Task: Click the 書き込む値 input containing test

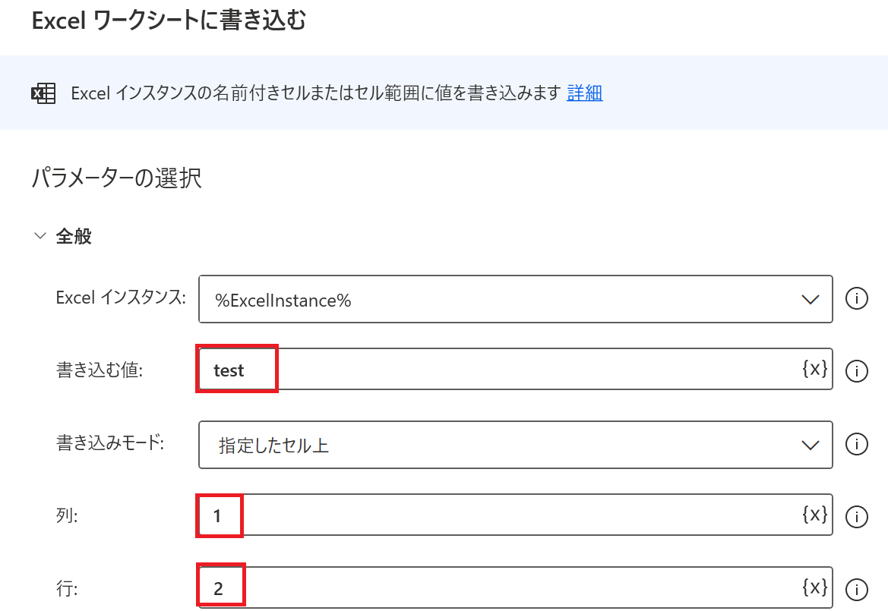Action: click(x=494, y=370)
